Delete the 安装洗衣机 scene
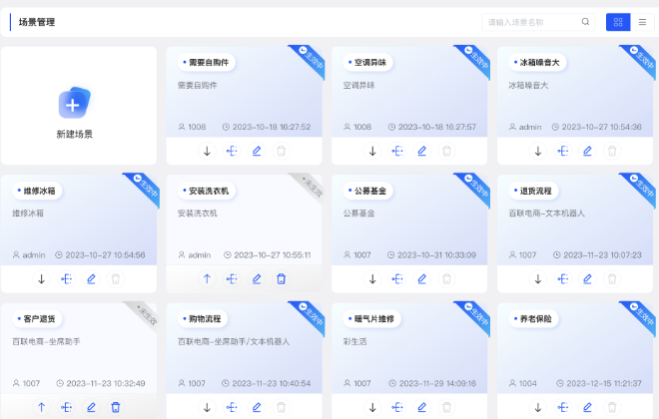The image size is (659, 419). (281, 279)
